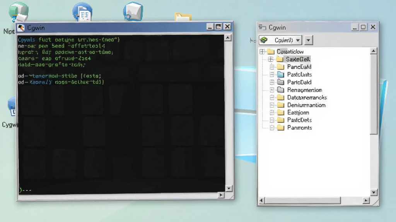Maximize the tree Cgwin window
This screenshot has height=222, width=396.
point(363,27)
